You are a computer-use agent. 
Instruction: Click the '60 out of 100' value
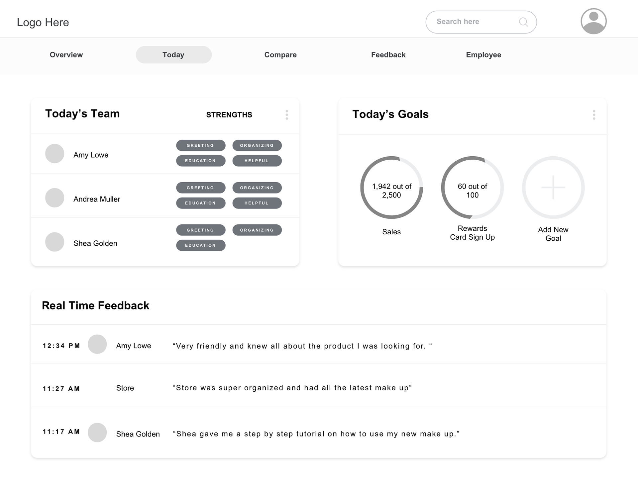(472, 191)
